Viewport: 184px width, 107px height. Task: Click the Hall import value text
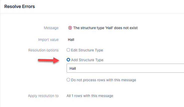[71, 40]
